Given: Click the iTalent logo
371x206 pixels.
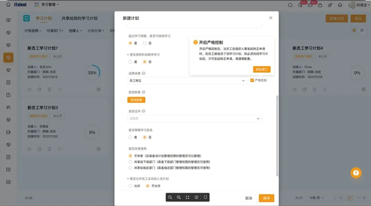Looking at the screenshot, I should click(x=20, y=5).
